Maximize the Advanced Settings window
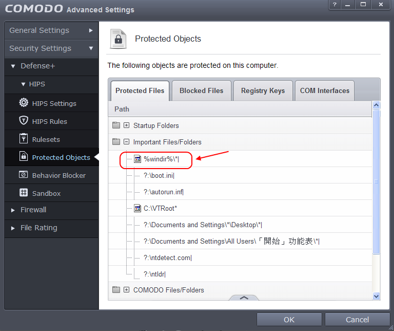Image resolution: width=394 pixels, height=331 pixels. [363, 5]
